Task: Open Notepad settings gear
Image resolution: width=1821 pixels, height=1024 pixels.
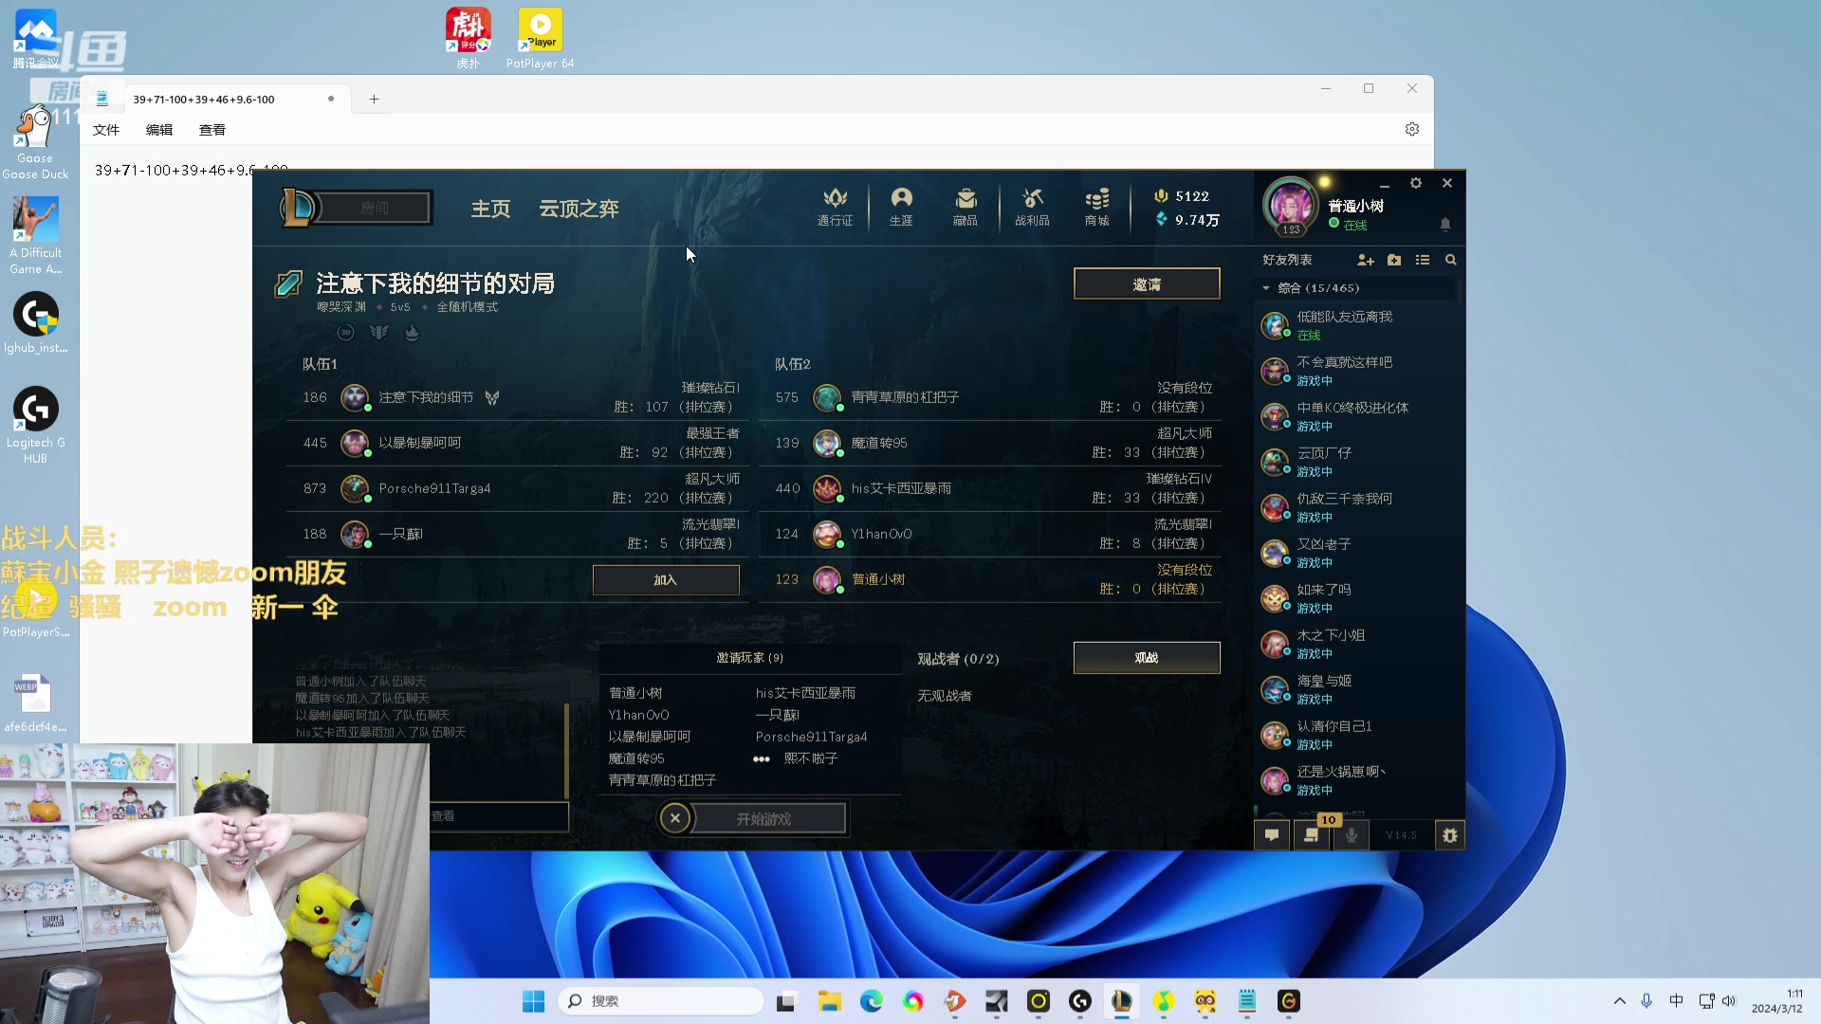Action: [x=1412, y=129]
